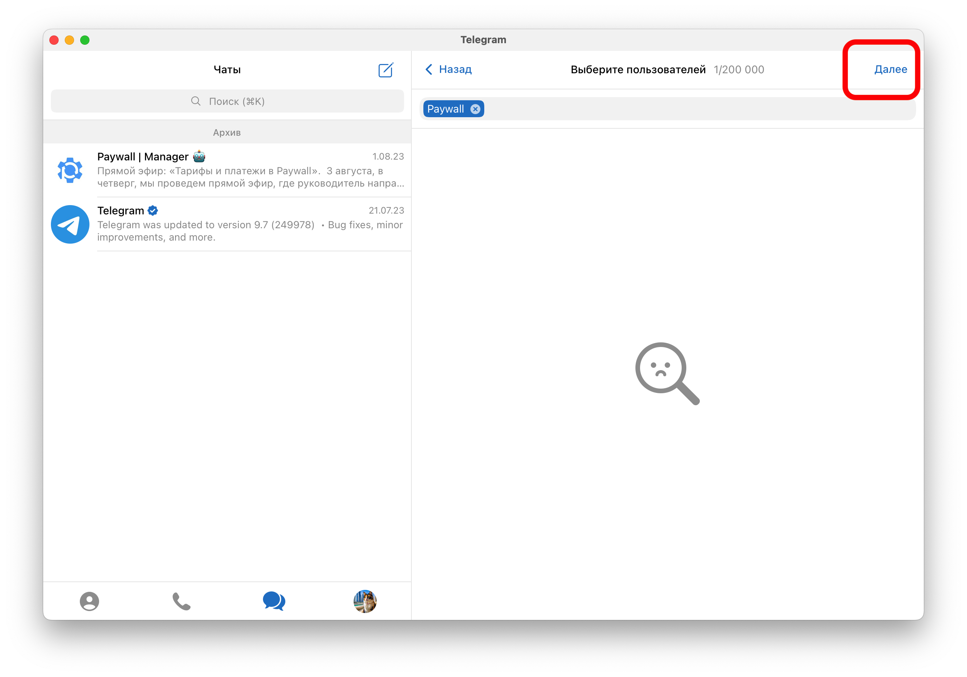Open the Paywall | Manager chat

point(251,170)
